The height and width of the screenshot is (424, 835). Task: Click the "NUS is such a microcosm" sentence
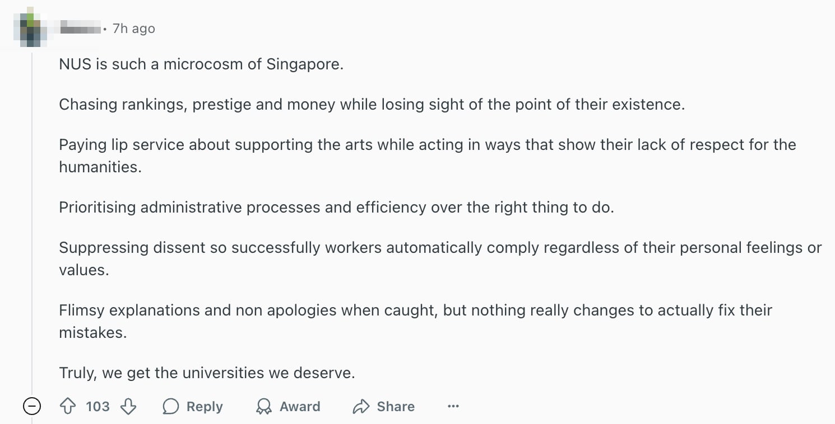(201, 64)
